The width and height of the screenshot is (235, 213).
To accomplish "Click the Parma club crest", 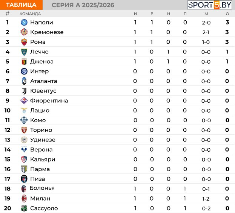I will pos(24,169).
